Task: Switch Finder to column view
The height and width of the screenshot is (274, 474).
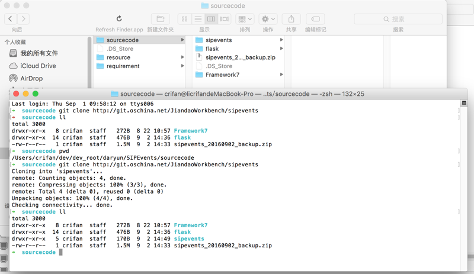Action: [x=211, y=19]
